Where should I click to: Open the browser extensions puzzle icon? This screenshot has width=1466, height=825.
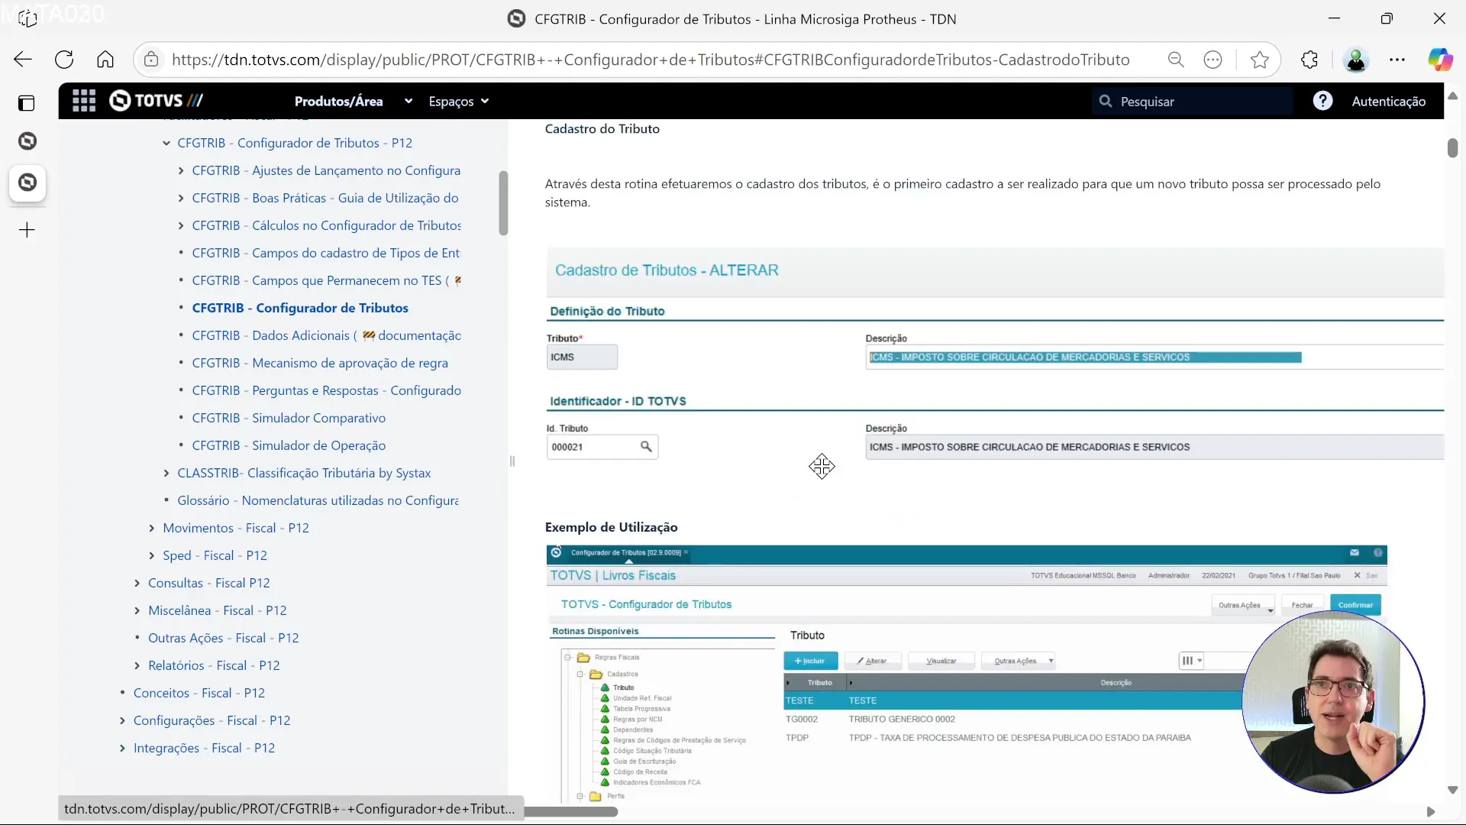(x=1309, y=60)
